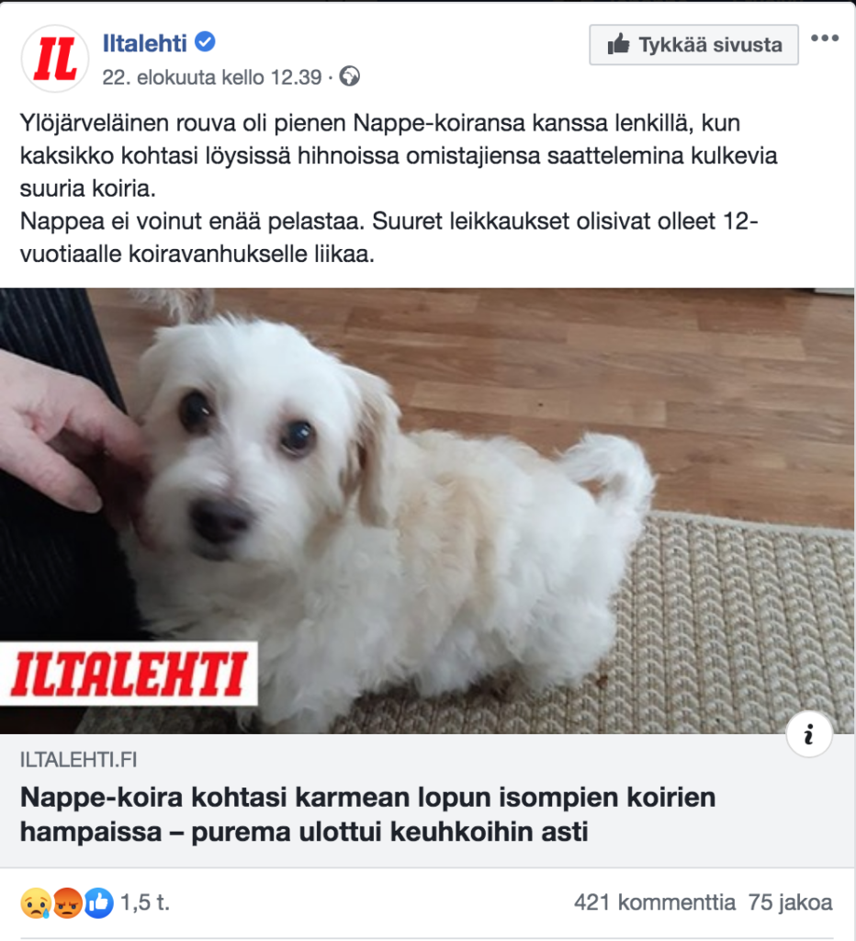Open the 421 kommenttia comments link
The image size is (856, 941).
[655, 902]
